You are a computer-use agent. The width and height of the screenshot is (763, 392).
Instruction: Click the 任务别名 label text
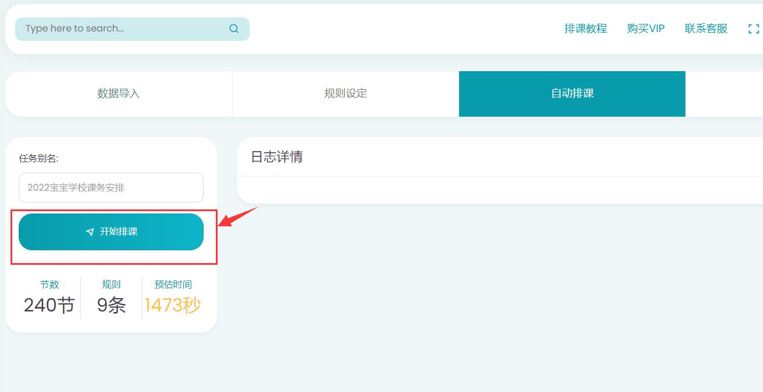click(38, 158)
